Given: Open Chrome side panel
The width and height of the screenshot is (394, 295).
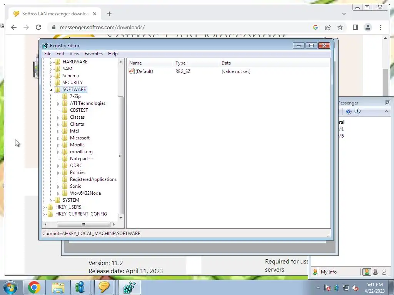Looking at the screenshot, I should pyautogui.click(x=355, y=27).
